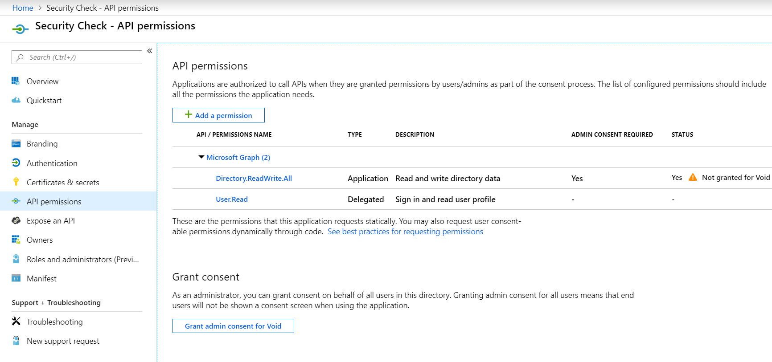Click the ADMIN CONSENT REQUIRED column header

612,134
